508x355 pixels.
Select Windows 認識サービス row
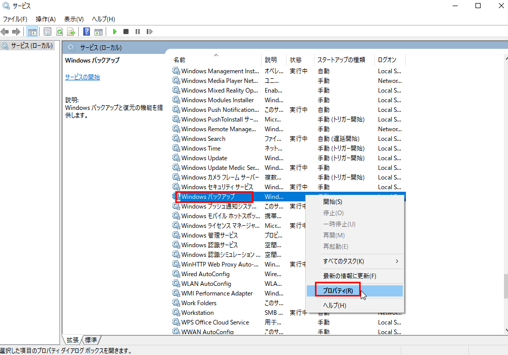tap(239, 245)
